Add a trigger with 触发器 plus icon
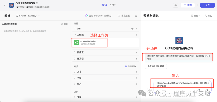This screenshot has height=102, width=217. point(136,58)
